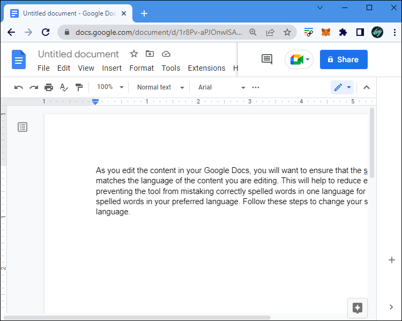Go back in browser history
The image size is (402, 321).
point(11,32)
